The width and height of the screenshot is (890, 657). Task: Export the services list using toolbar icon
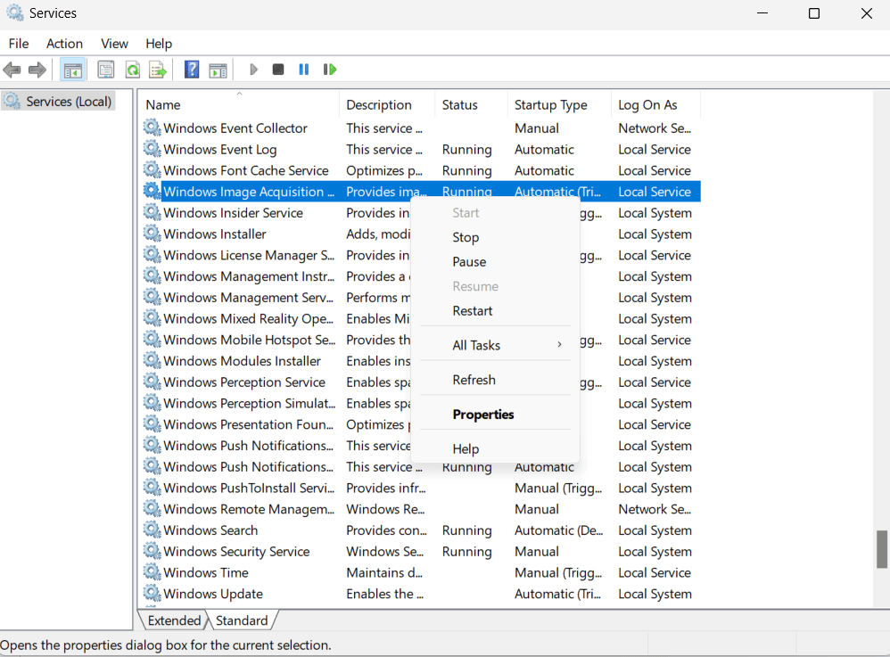click(x=158, y=69)
